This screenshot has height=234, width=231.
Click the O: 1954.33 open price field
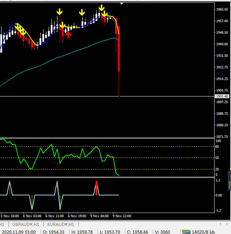(54, 232)
